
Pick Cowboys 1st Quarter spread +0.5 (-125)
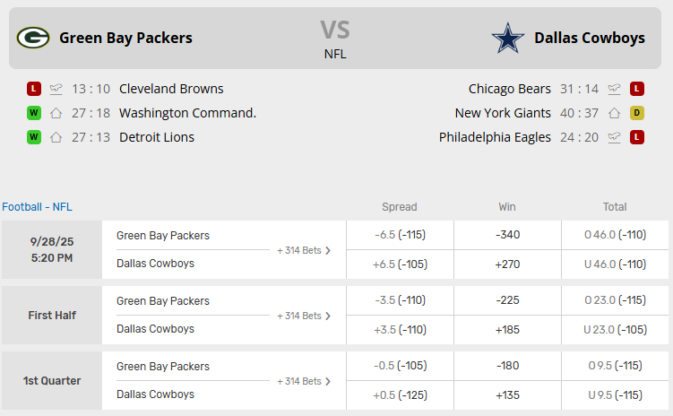coord(400,394)
